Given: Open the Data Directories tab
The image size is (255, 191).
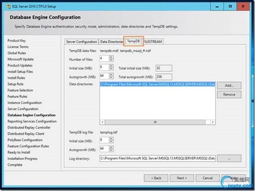Looking at the screenshot, I should click(112, 42).
